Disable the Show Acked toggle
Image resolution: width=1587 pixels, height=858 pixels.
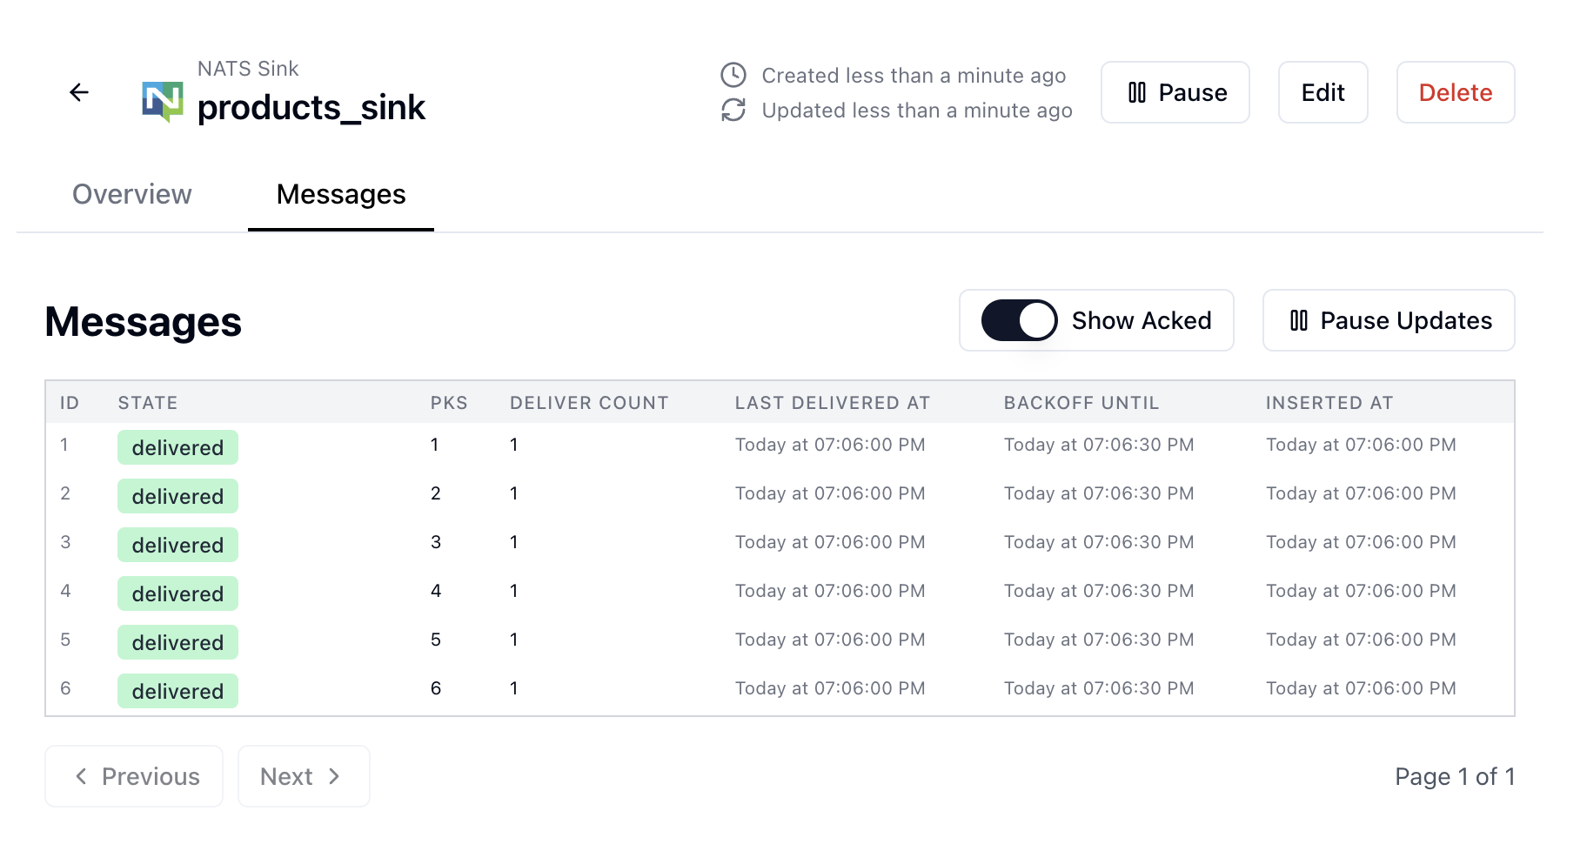(x=1017, y=320)
